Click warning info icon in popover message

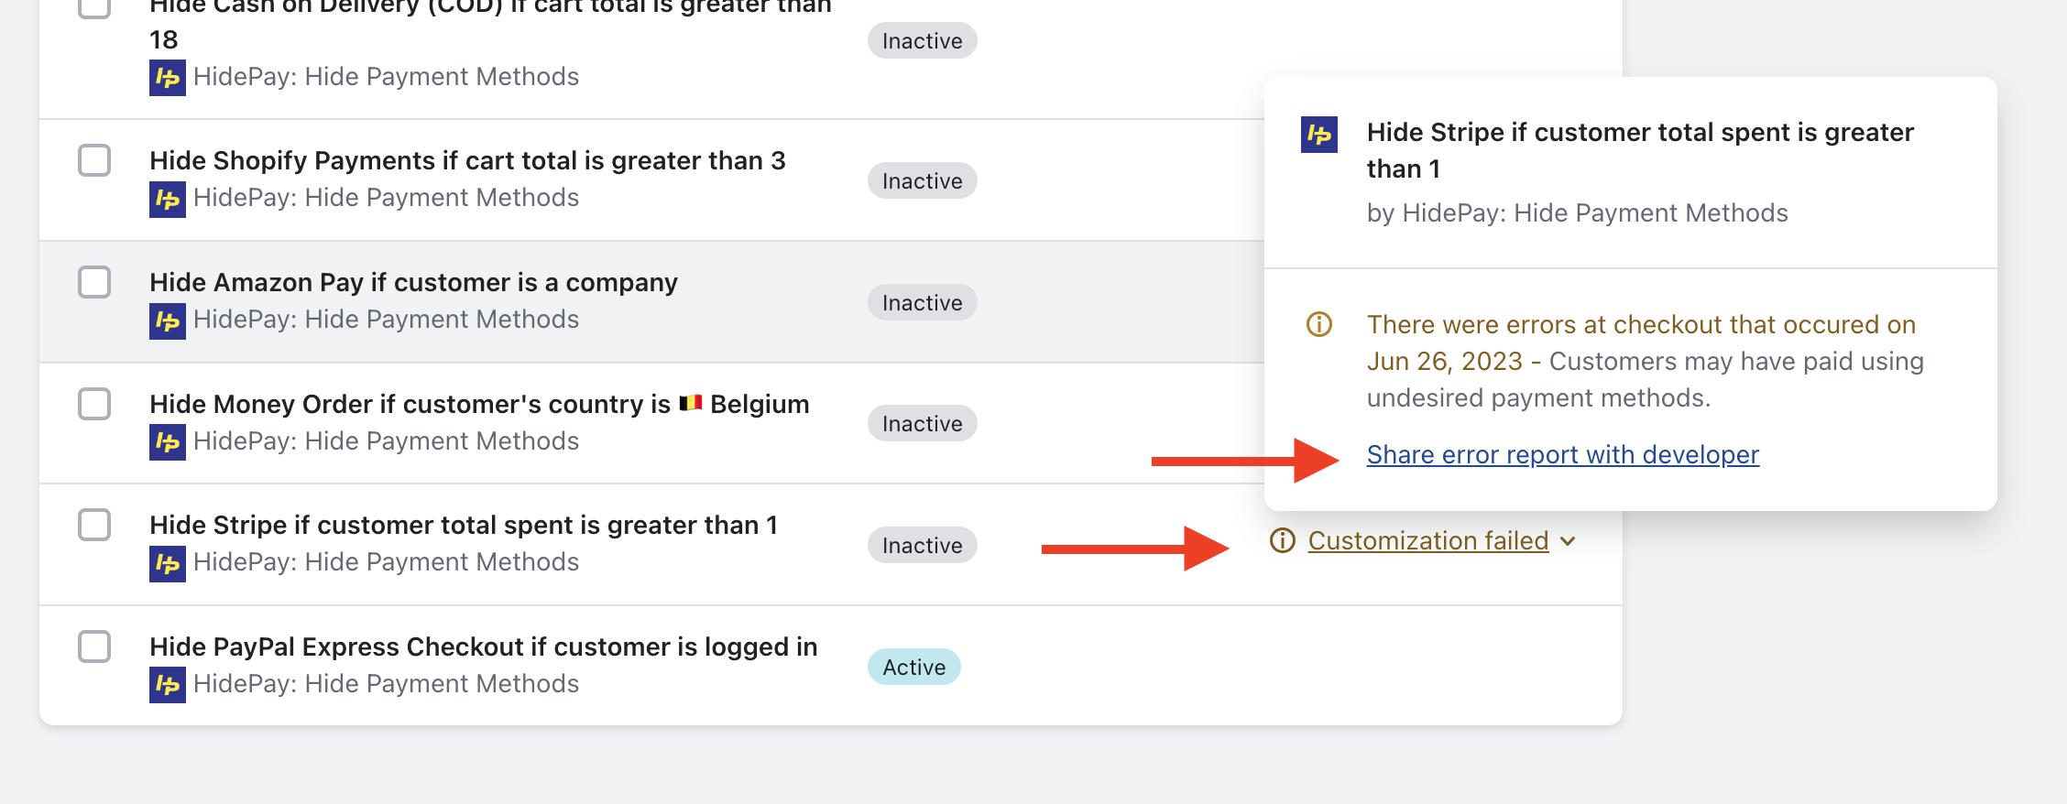[x=1319, y=324]
